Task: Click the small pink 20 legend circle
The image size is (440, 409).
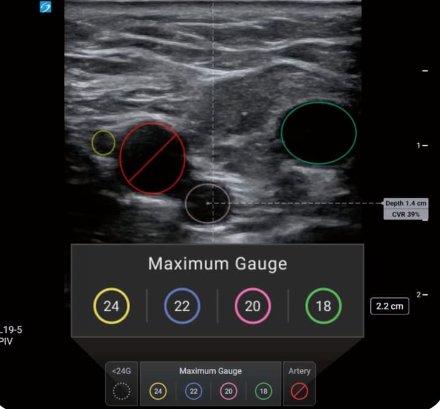Action: point(229,391)
